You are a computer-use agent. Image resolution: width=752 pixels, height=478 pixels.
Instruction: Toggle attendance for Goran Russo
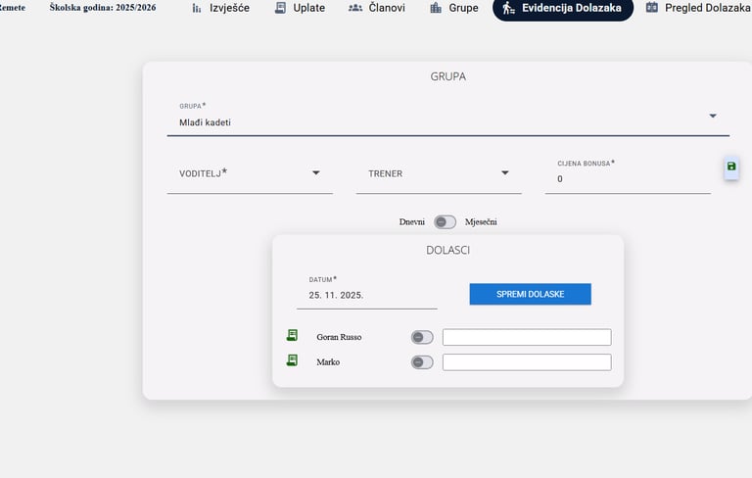point(422,337)
